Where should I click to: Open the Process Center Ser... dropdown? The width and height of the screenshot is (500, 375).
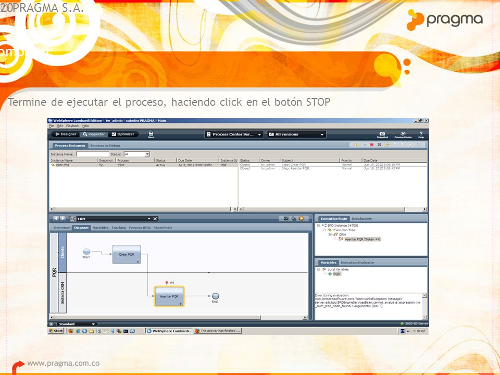pyautogui.click(x=234, y=134)
